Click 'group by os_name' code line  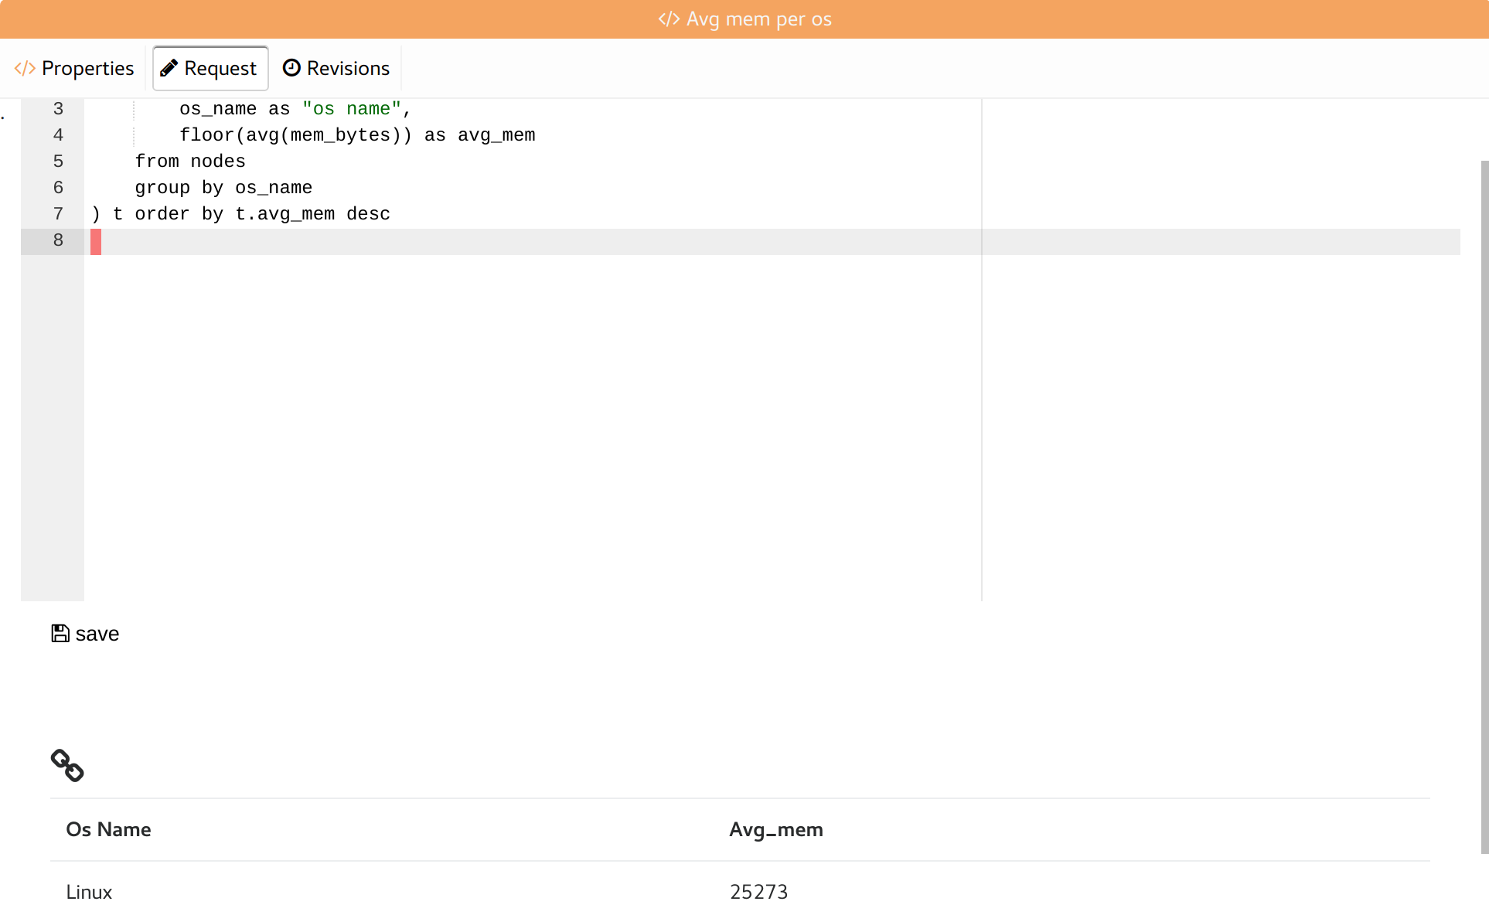point(223,188)
